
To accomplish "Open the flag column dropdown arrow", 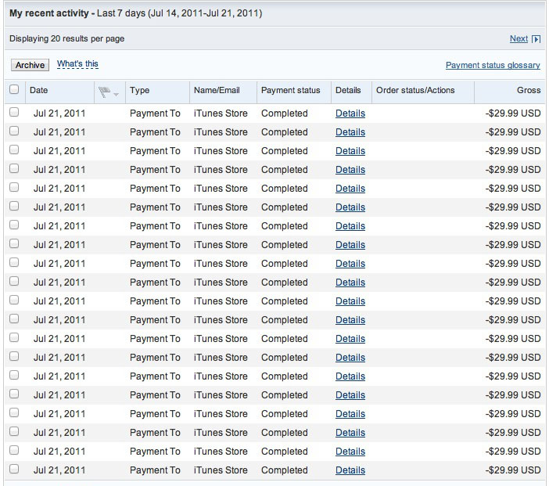I will click(x=117, y=94).
